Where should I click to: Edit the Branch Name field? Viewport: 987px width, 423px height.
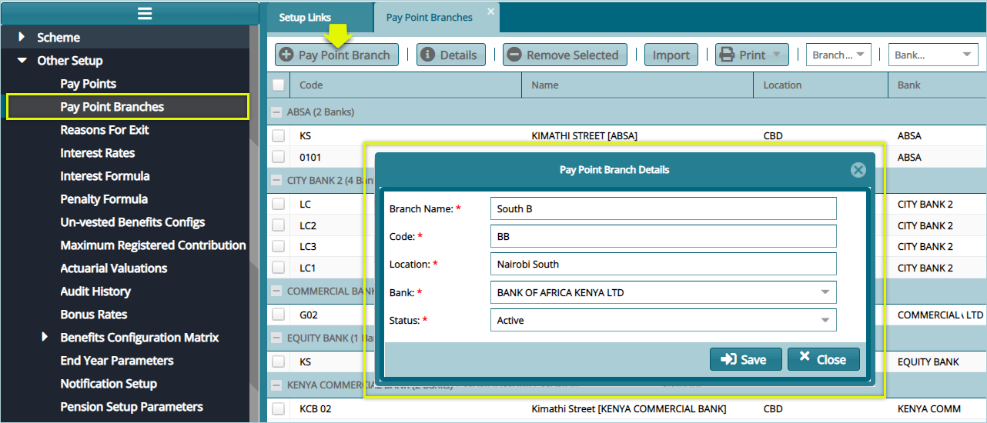point(663,208)
